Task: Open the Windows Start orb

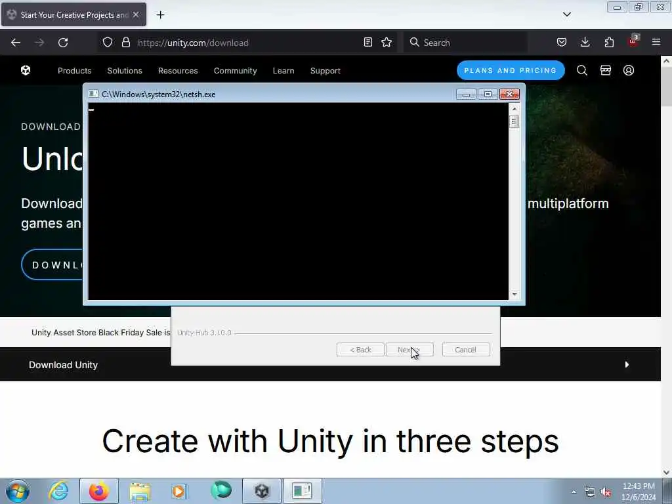Action: pos(18,491)
